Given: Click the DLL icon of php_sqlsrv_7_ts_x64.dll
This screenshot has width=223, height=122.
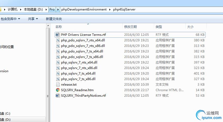Looking at the screenshot, I should 58,74.
